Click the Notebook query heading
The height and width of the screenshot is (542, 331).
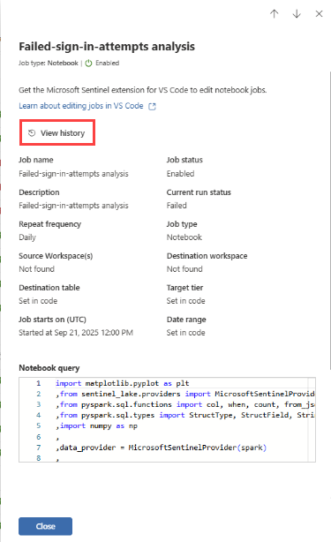pyautogui.click(x=49, y=368)
